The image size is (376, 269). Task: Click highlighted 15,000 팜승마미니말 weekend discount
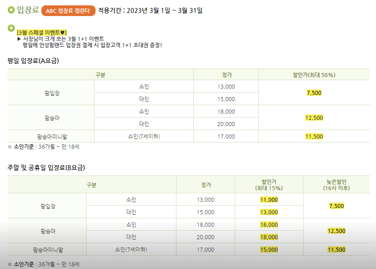click(x=269, y=250)
